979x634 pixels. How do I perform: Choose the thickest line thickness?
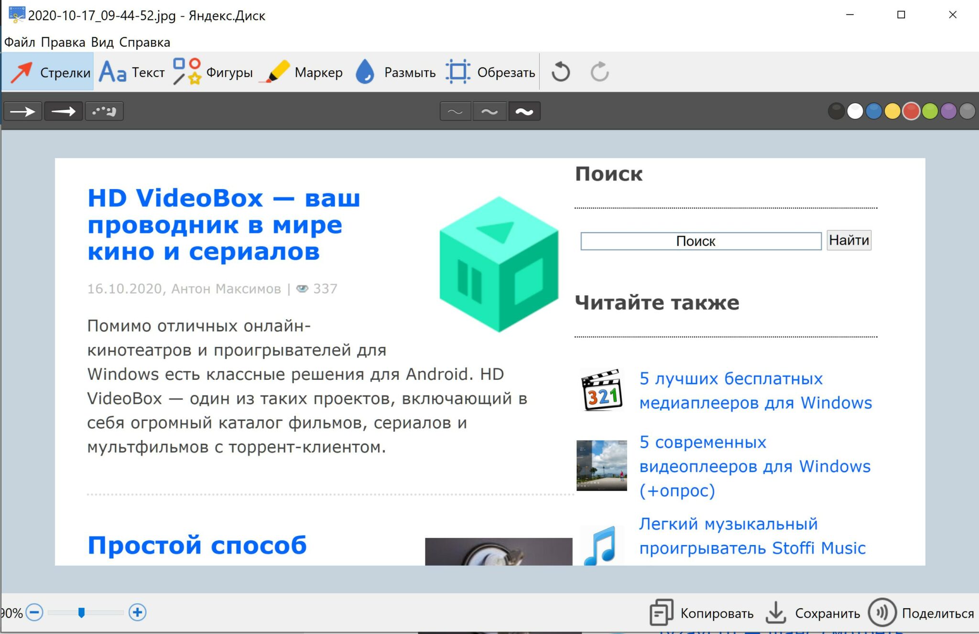coord(524,111)
